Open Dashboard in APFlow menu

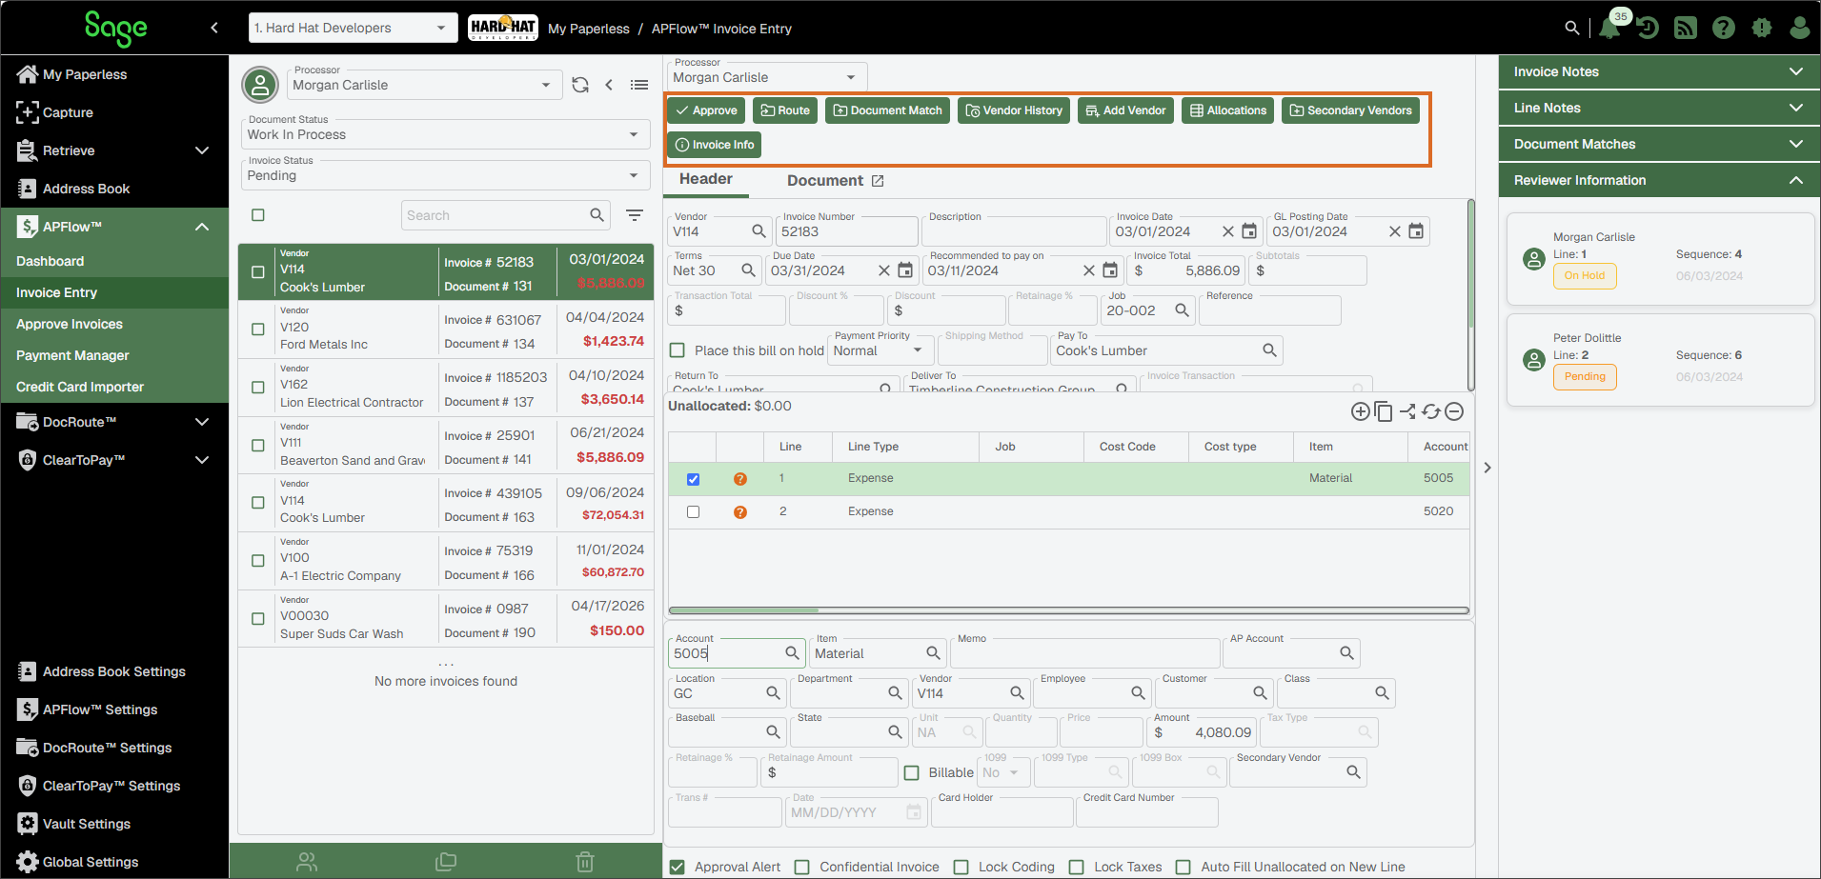[51, 261]
